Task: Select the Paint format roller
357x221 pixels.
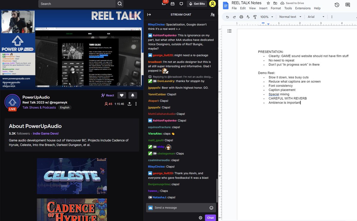Action: 255,17
